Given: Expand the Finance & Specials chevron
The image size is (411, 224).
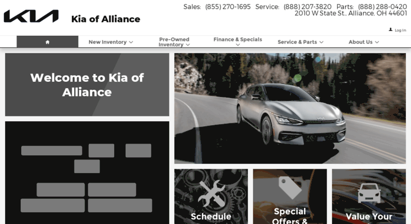Looking at the screenshot, I should (238, 45).
